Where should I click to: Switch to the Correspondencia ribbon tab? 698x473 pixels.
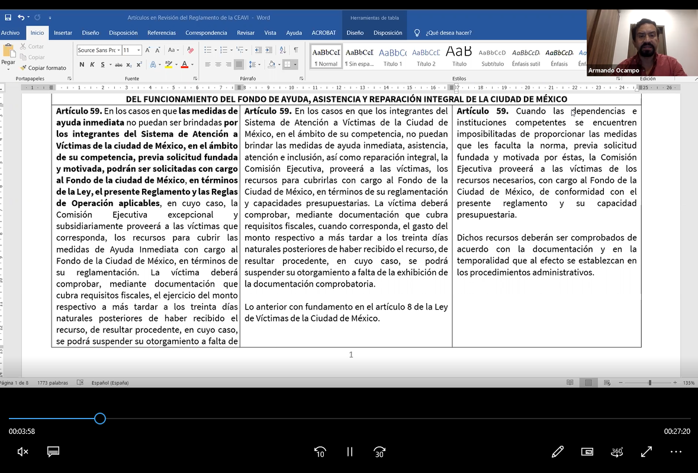(x=206, y=33)
